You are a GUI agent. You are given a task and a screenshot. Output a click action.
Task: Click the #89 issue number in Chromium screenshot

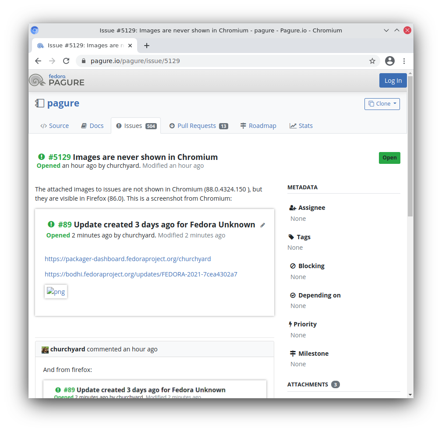pyautogui.click(x=65, y=224)
